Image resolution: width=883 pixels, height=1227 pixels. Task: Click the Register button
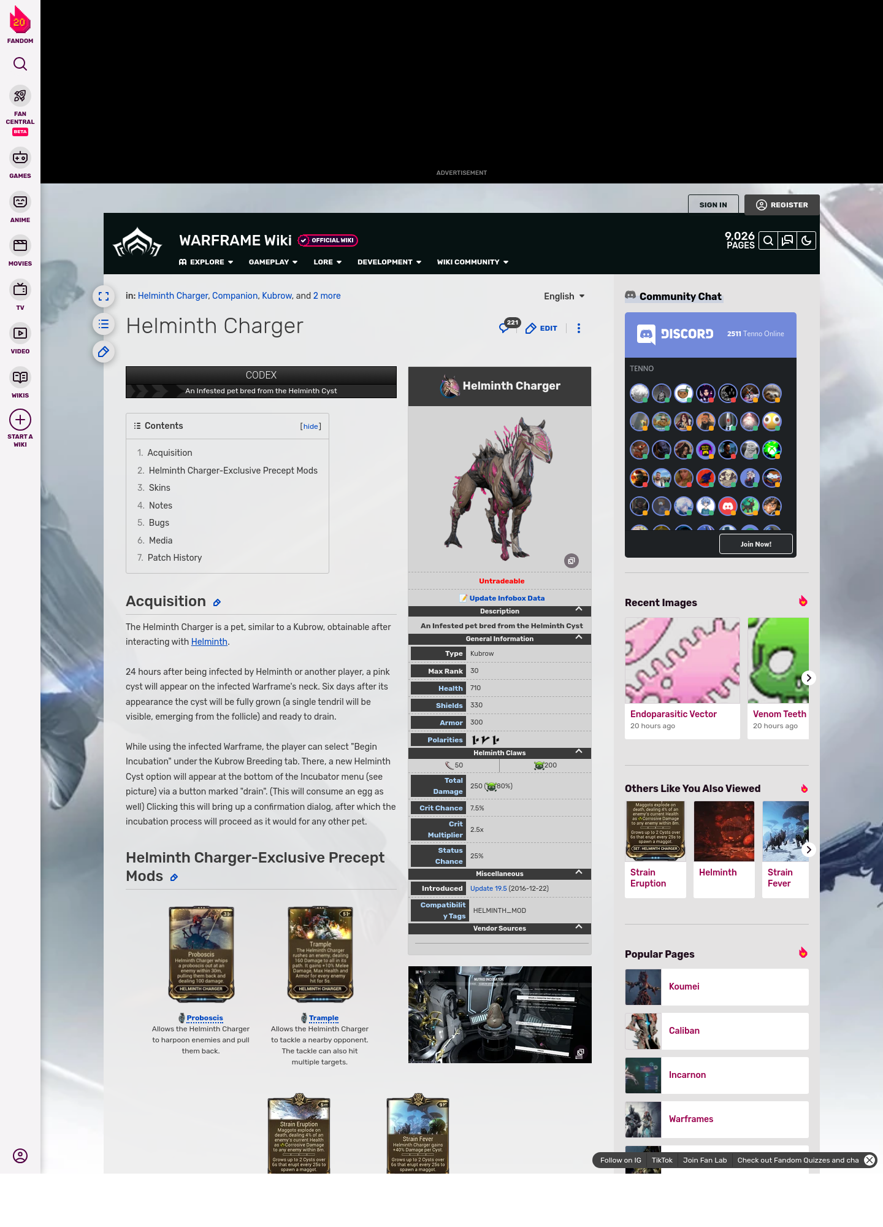click(x=782, y=205)
